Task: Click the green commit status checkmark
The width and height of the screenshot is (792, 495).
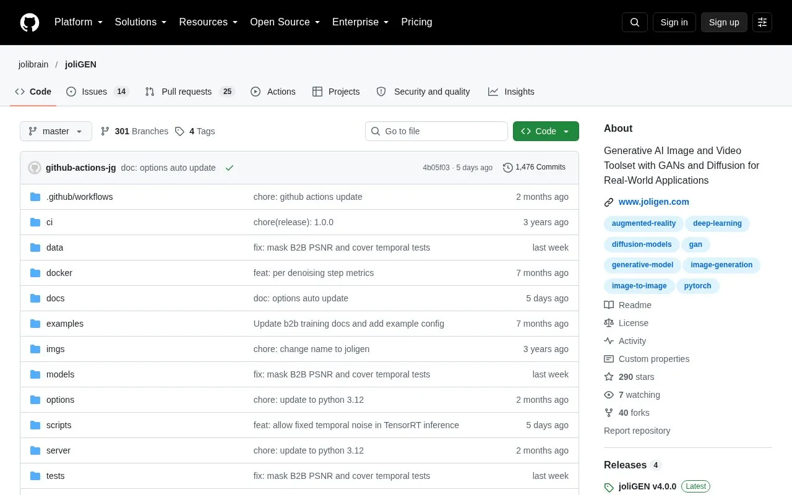Action: [230, 168]
